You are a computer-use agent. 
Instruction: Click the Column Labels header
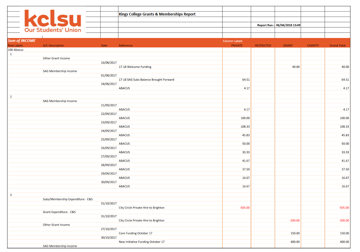(x=233, y=41)
